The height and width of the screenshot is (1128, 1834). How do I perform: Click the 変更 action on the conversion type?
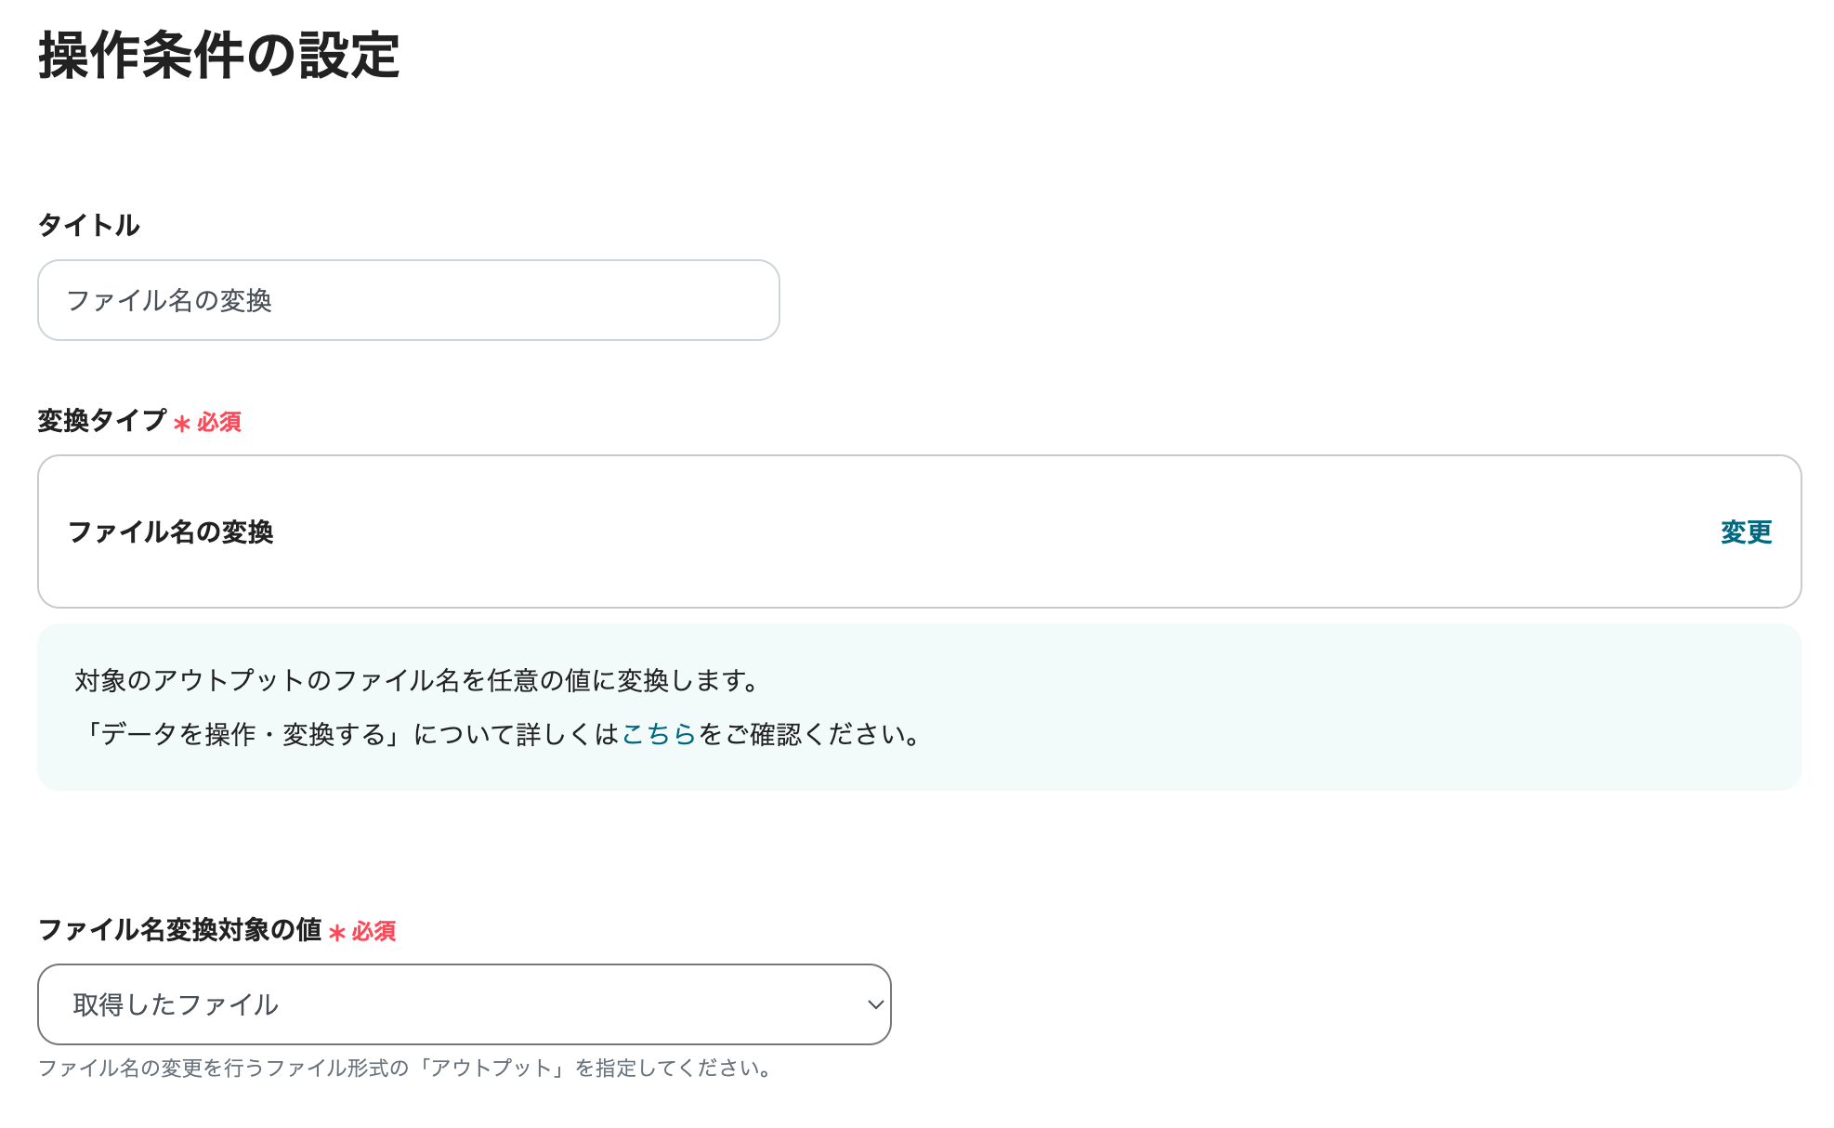(x=1745, y=531)
